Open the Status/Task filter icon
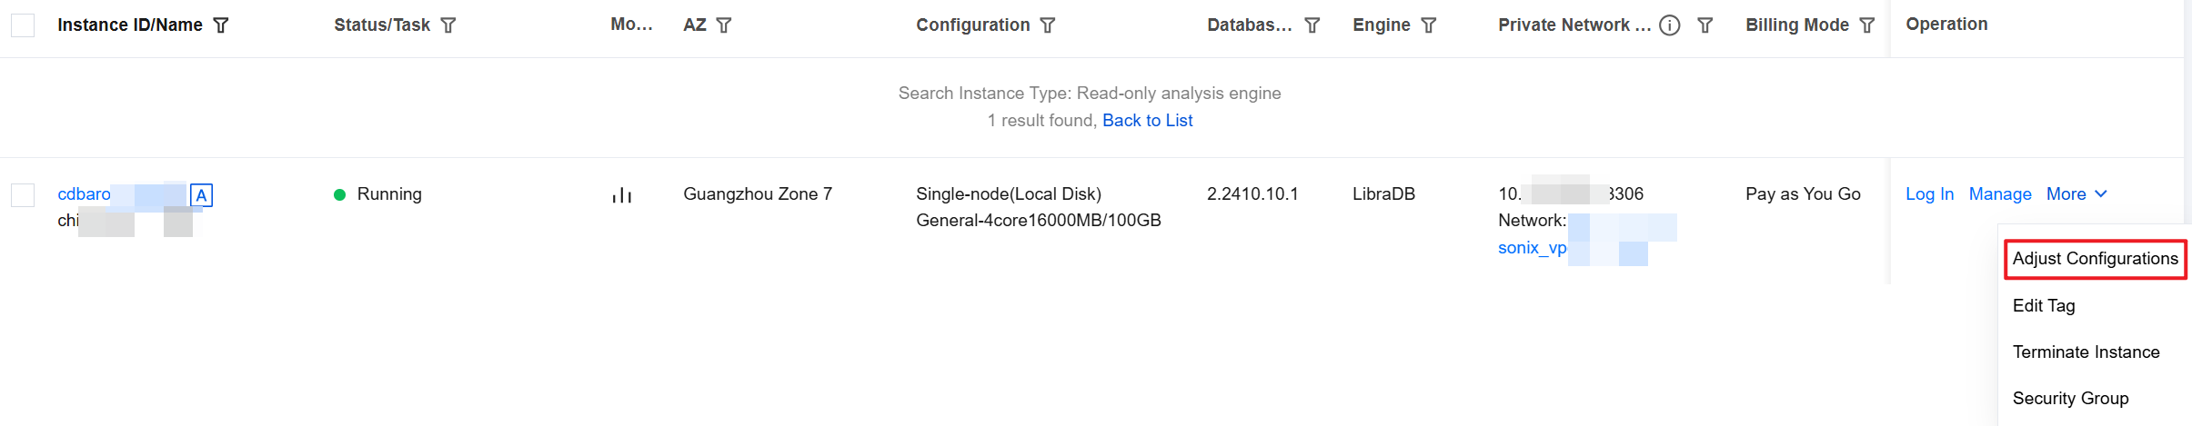This screenshot has width=2192, height=426. pos(448,25)
